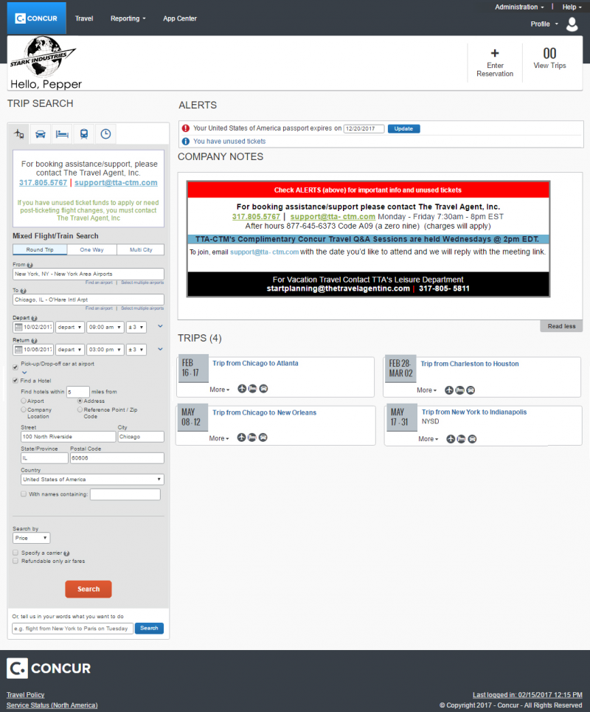
Task: Open the Return date calendar icon
Action: (x=18, y=350)
